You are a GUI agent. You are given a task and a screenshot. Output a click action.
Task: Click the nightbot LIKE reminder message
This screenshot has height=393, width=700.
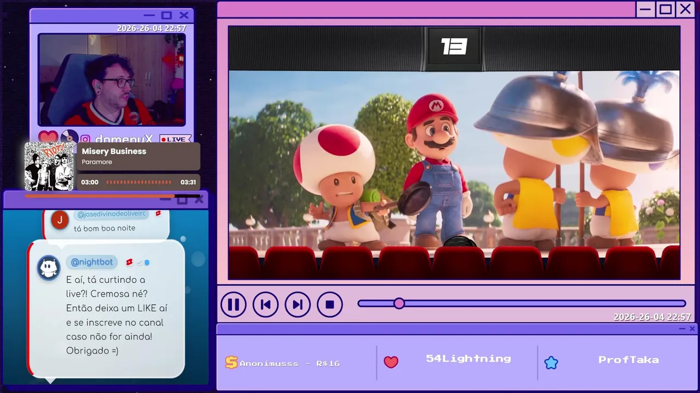coord(117,315)
